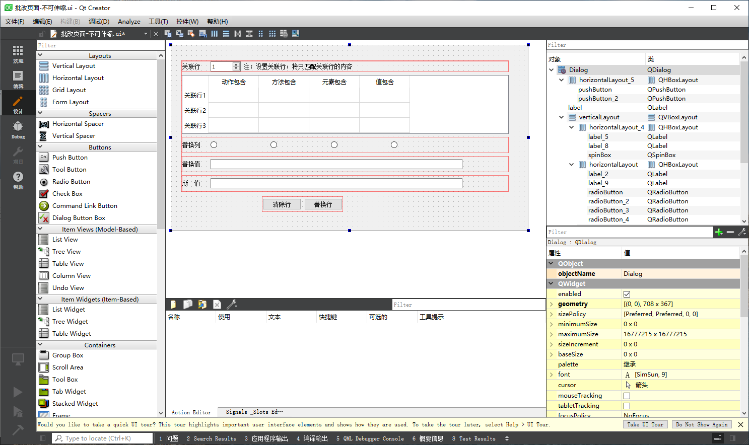749x445 pixels.
Task: Select radio button under 动作包含 column
Action: [x=214, y=145]
